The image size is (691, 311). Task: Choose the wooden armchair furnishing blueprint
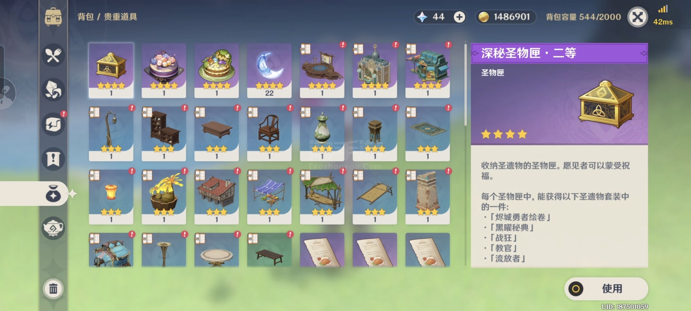(269, 134)
